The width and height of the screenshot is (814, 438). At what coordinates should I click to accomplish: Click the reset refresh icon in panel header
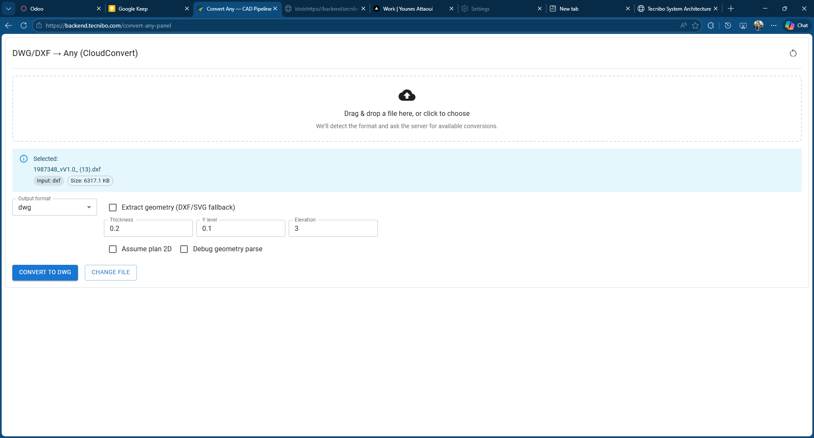(793, 53)
